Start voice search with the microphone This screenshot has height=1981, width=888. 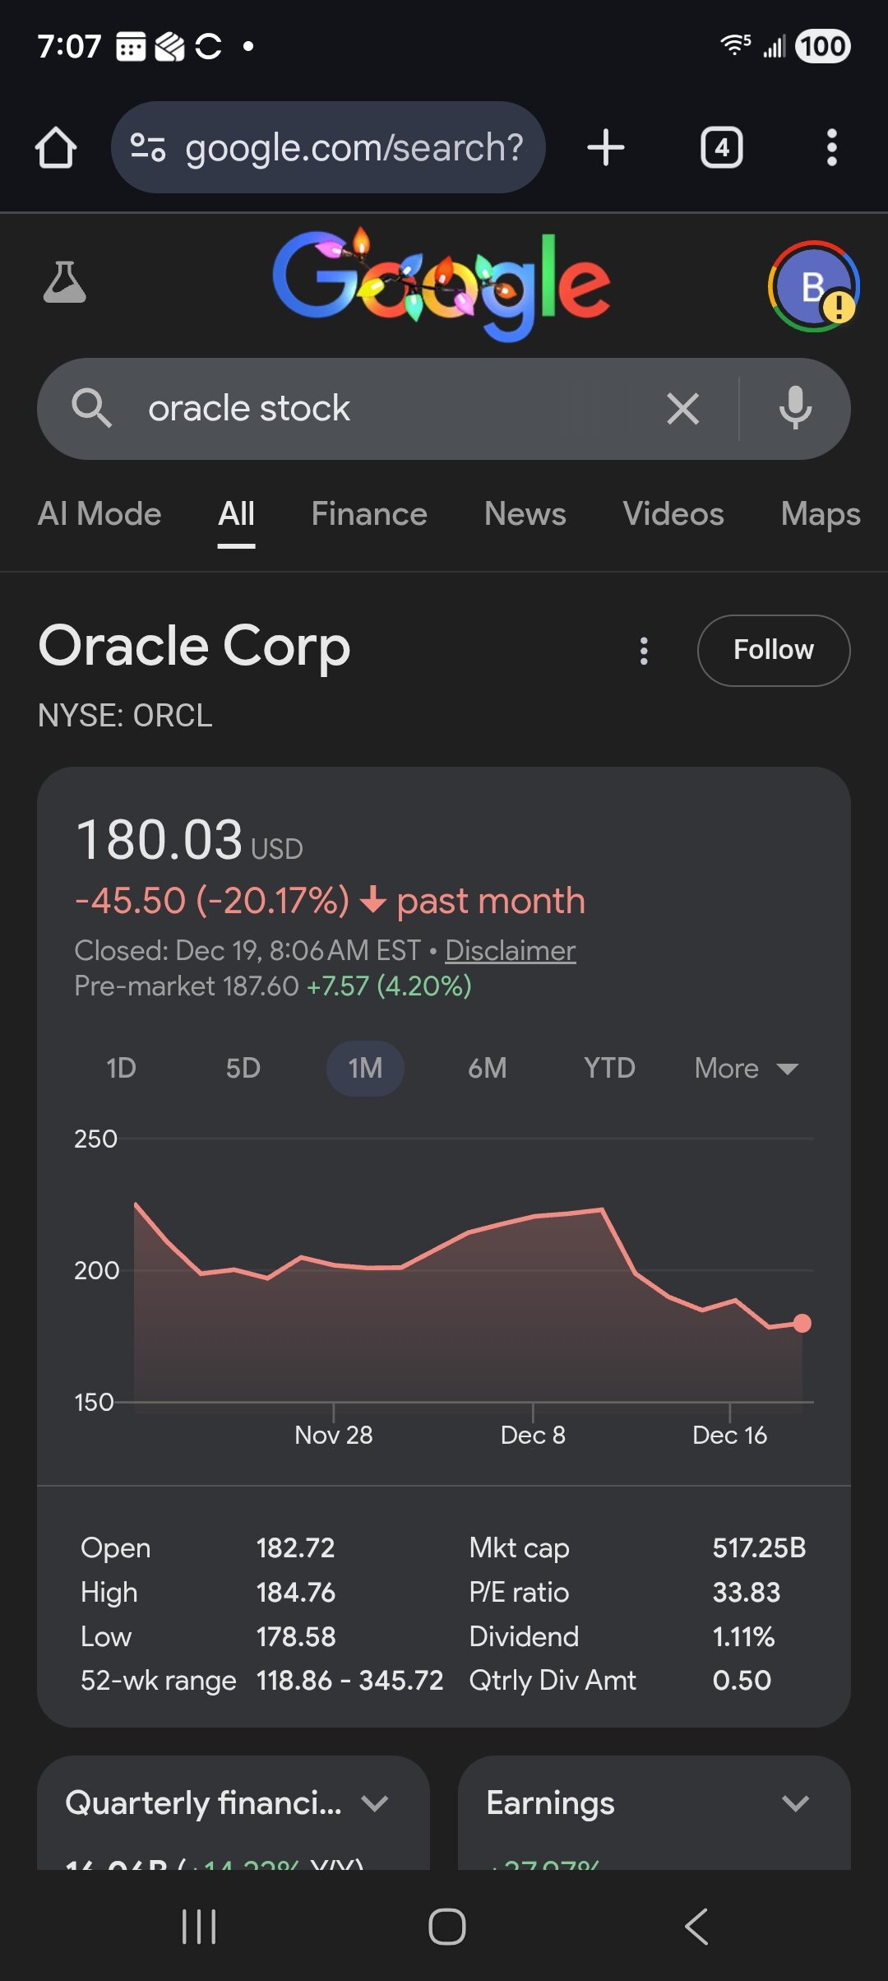click(x=795, y=409)
